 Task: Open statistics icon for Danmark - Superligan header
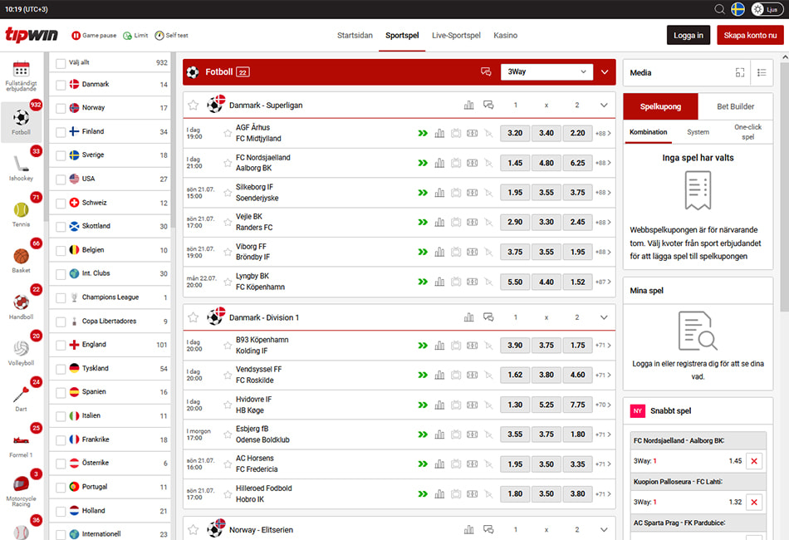click(468, 106)
